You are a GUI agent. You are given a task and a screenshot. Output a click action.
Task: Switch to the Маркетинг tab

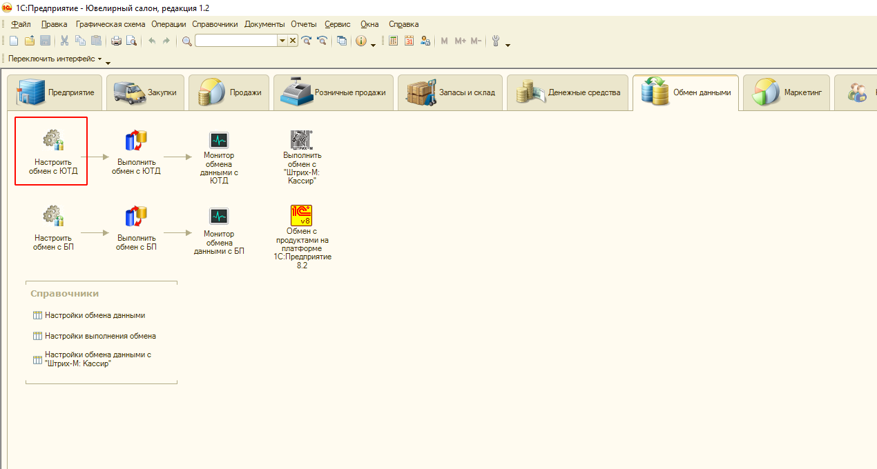tap(787, 92)
